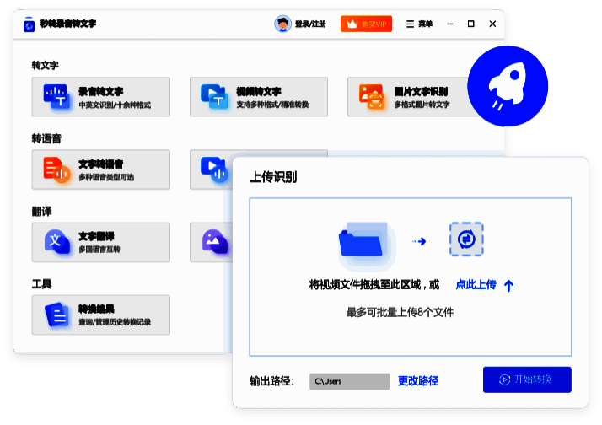Click the hamburger menu icon
Viewport: 602px width, 425px height.
(410, 24)
